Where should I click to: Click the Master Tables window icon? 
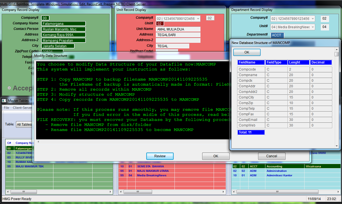point(4,100)
